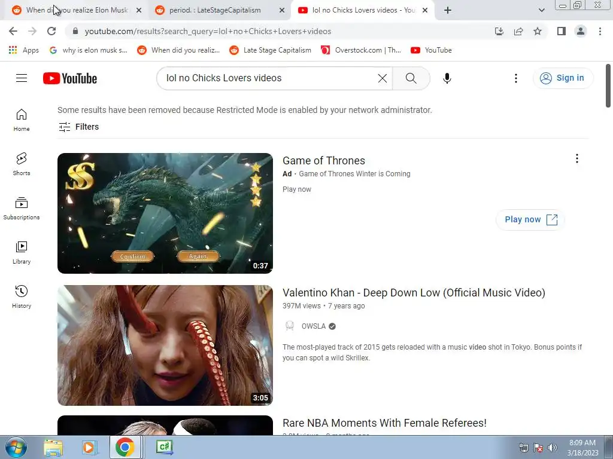Open Windows Explorer from the taskbar
The image size is (613, 459).
tap(53, 447)
